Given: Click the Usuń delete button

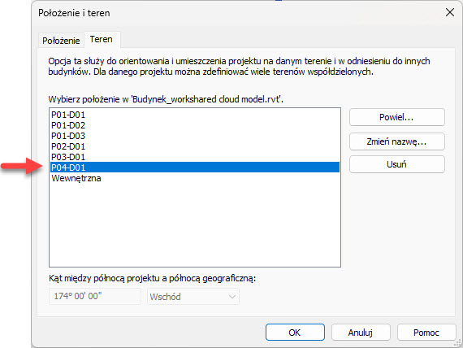Looking at the screenshot, I should tap(397, 164).
